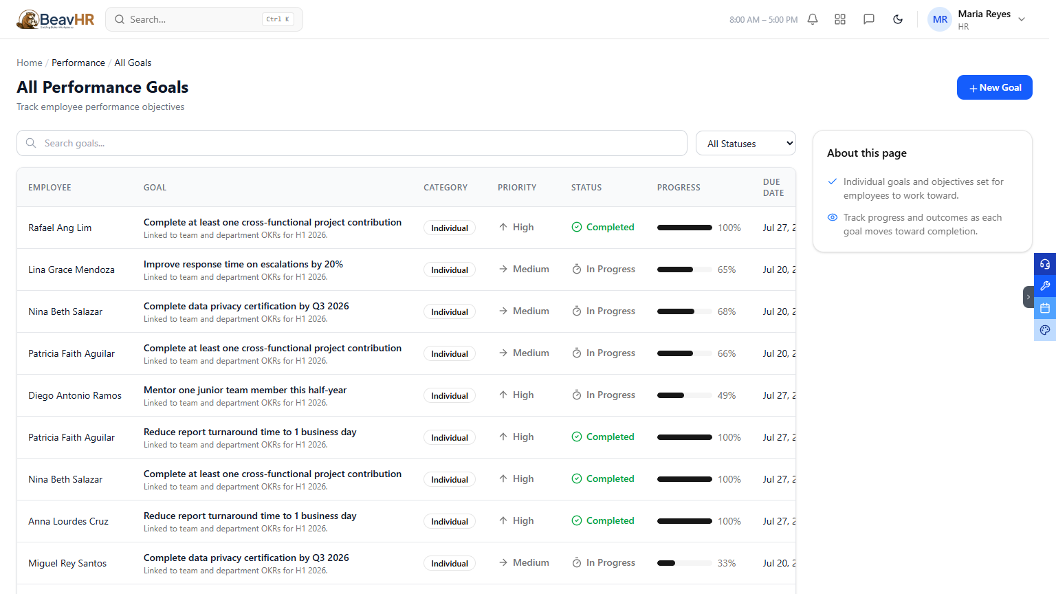The width and height of the screenshot is (1056, 594).
Task: Click the top global search box
Action: (x=204, y=19)
